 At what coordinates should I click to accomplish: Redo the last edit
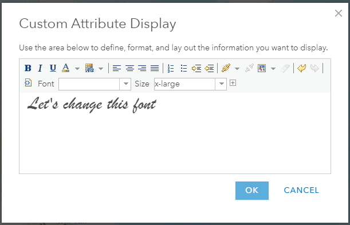tap(314, 68)
